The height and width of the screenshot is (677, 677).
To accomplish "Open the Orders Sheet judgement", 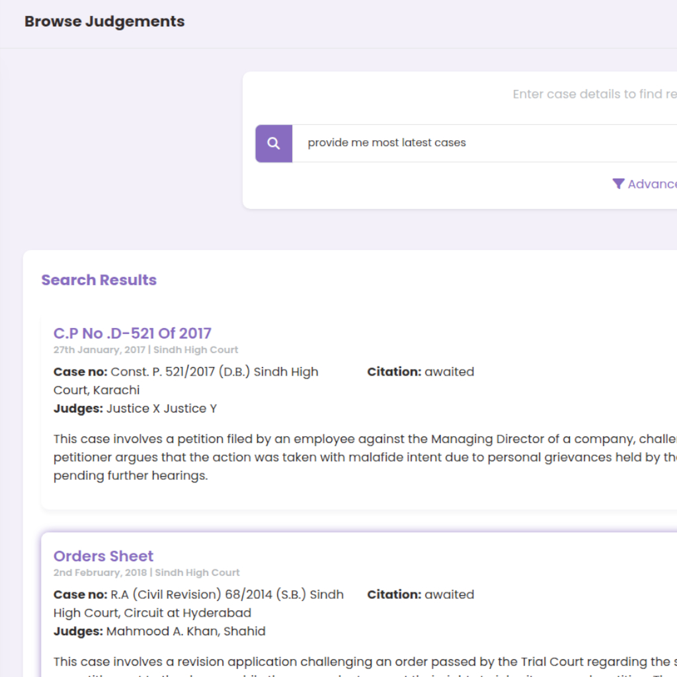I will (103, 556).
